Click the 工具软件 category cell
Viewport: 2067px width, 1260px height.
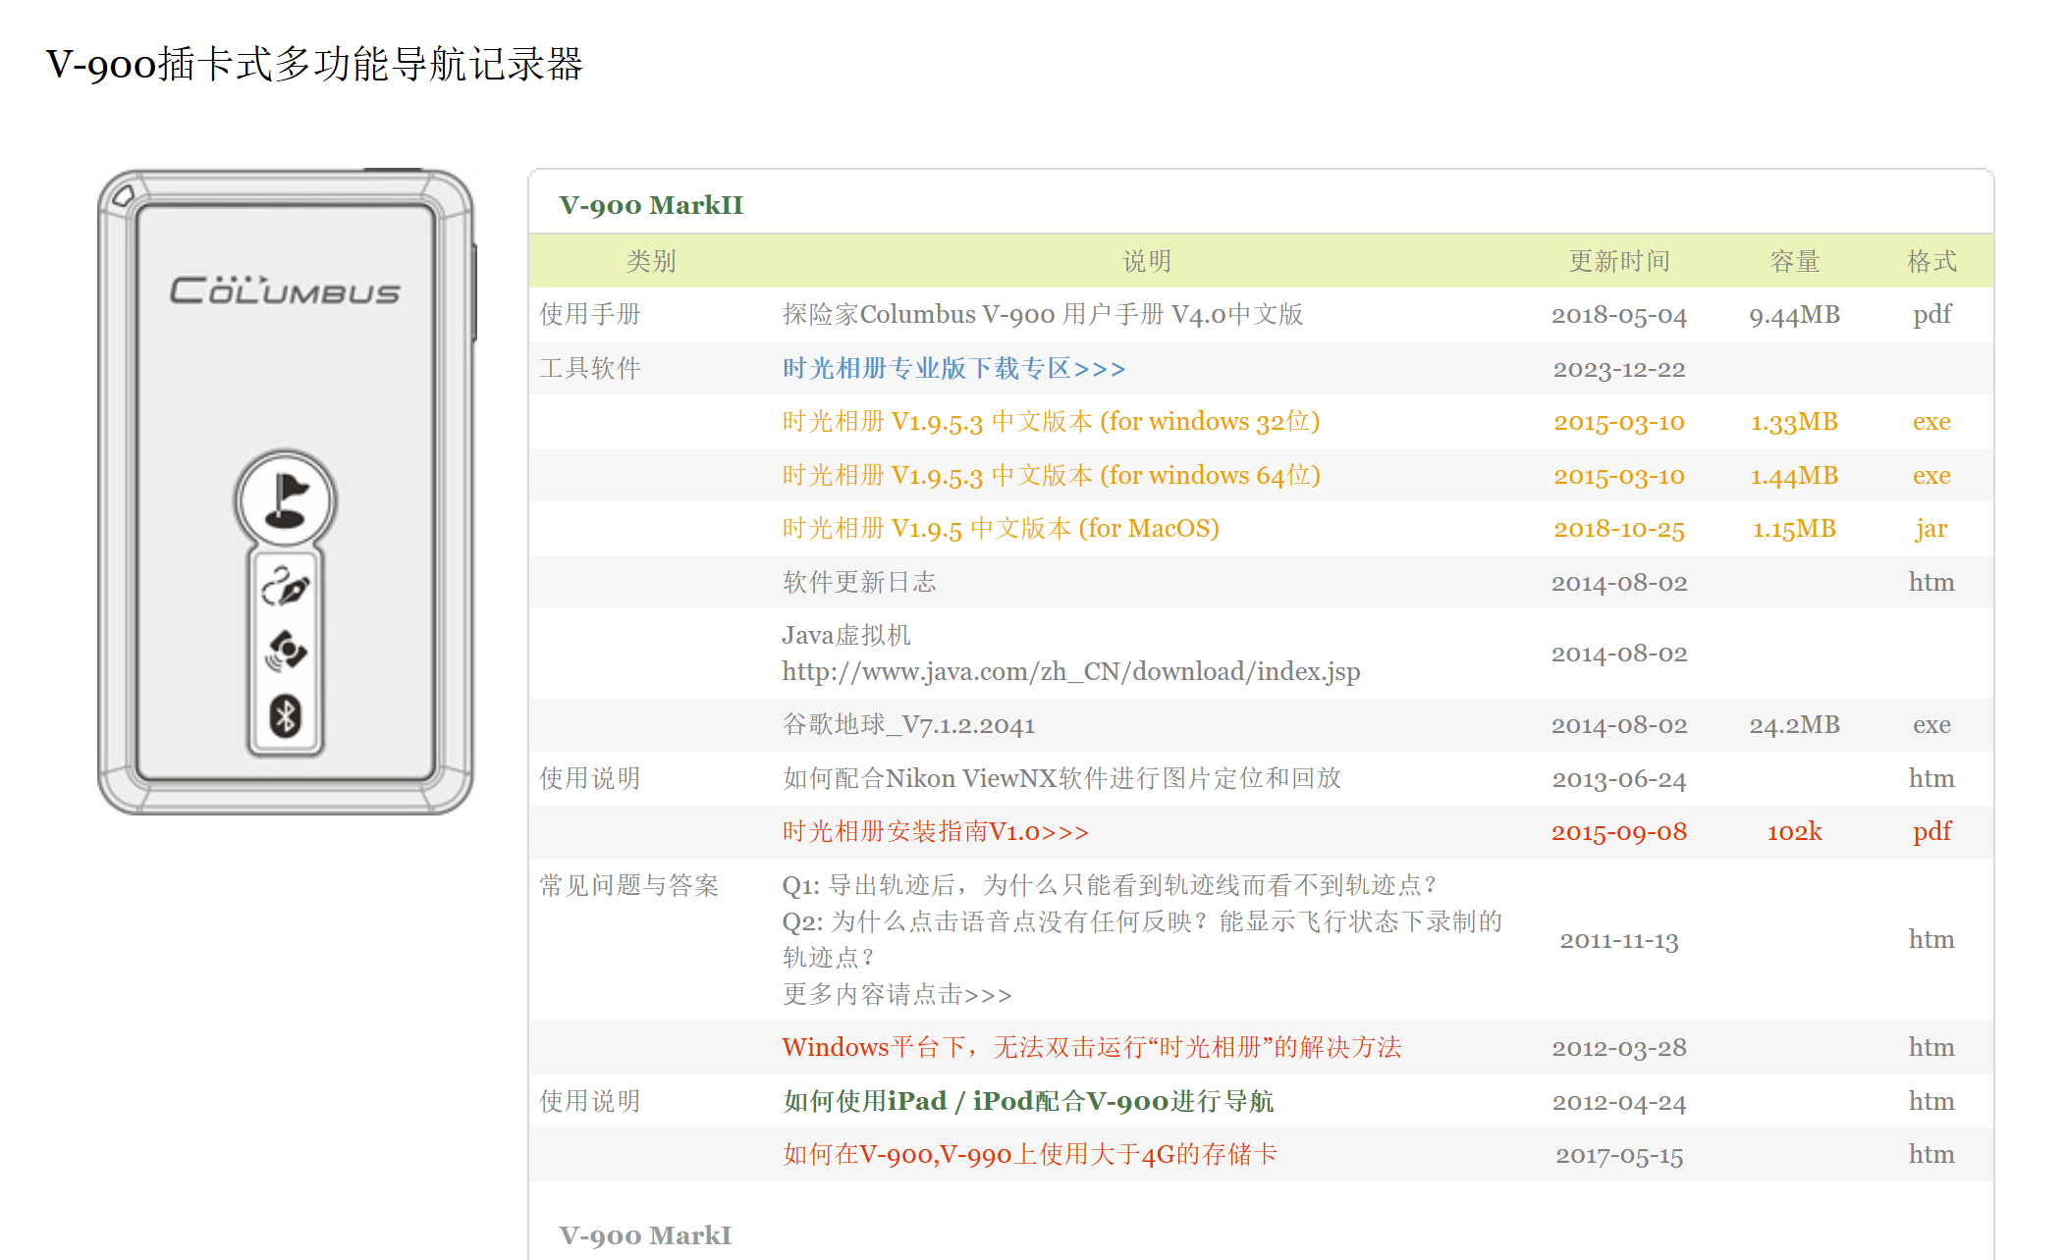(x=590, y=368)
